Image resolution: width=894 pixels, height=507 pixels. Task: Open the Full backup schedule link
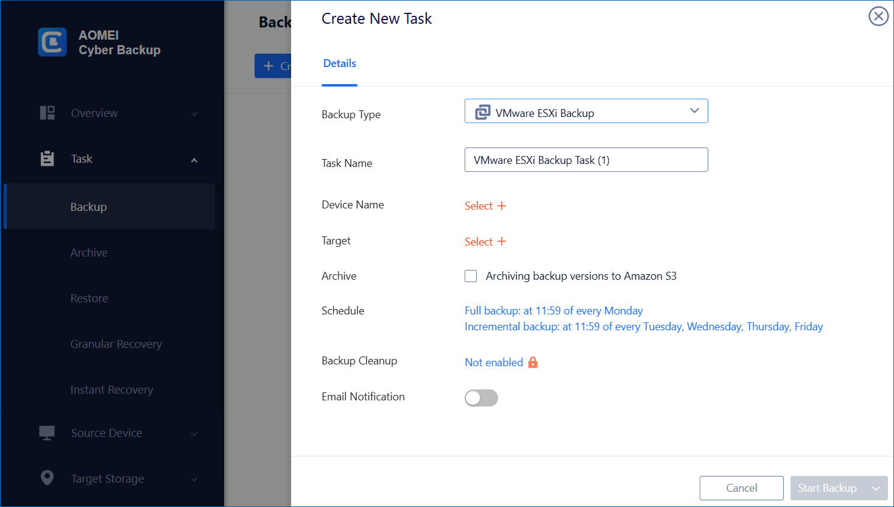tap(554, 311)
